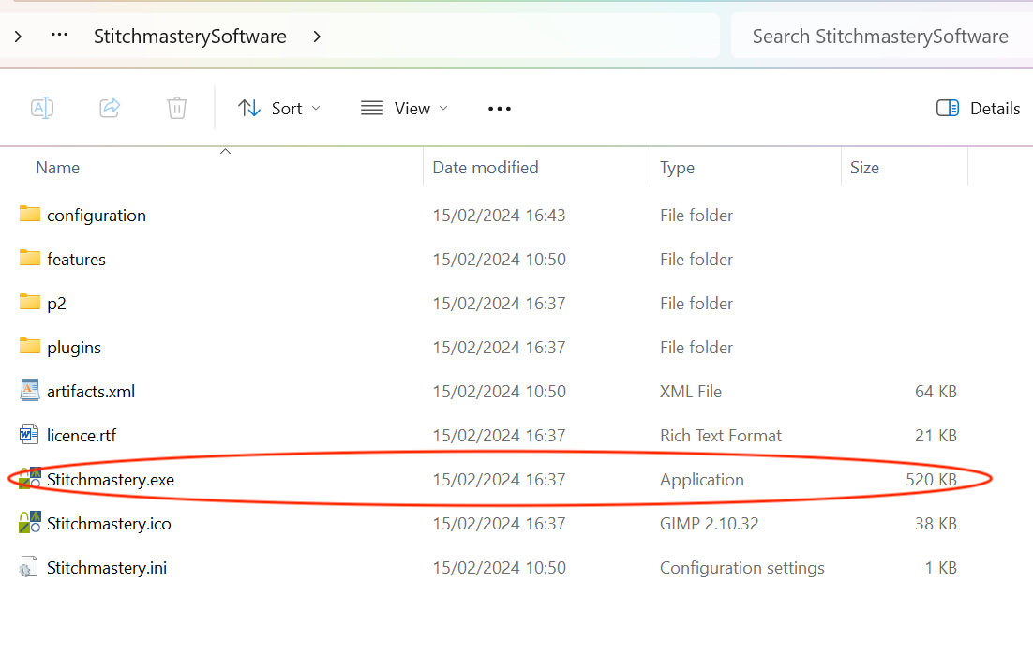Select the p2 folder icon
This screenshot has height=656, width=1033.
30,302
